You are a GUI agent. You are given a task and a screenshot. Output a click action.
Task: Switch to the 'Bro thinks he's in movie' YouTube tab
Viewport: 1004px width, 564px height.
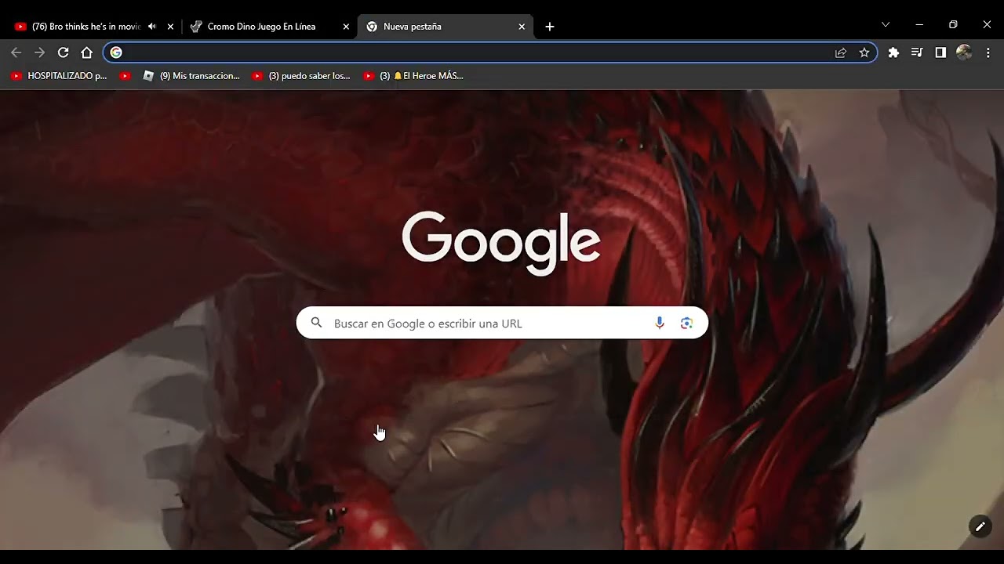click(x=86, y=27)
